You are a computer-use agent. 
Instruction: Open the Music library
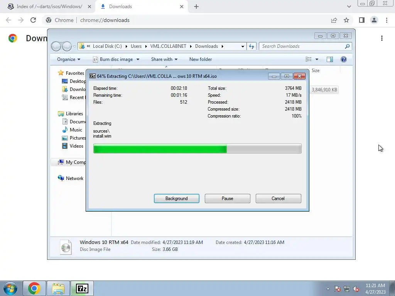pyautogui.click(x=72, y=129)
